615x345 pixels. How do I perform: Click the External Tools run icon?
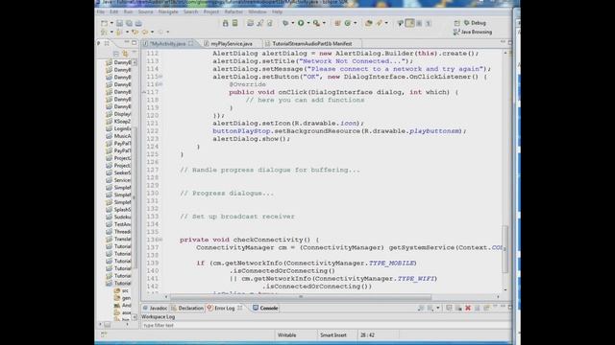tap(316, 23)
